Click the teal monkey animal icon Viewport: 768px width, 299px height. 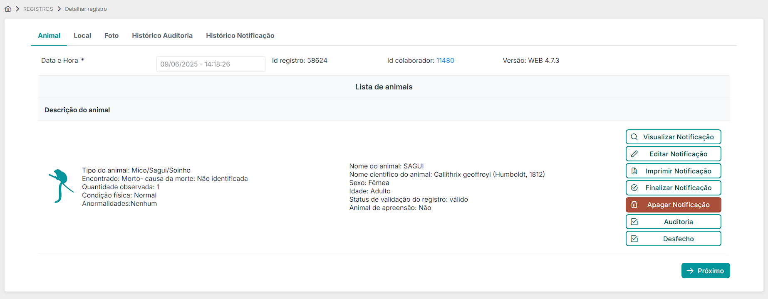point(60,186)
